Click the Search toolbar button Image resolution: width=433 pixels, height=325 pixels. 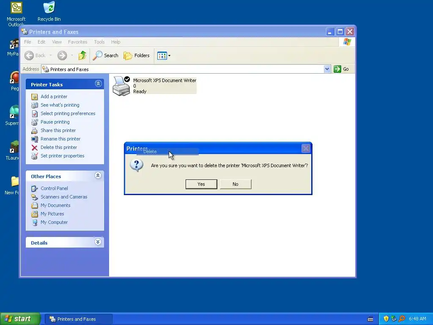[105, 55]
